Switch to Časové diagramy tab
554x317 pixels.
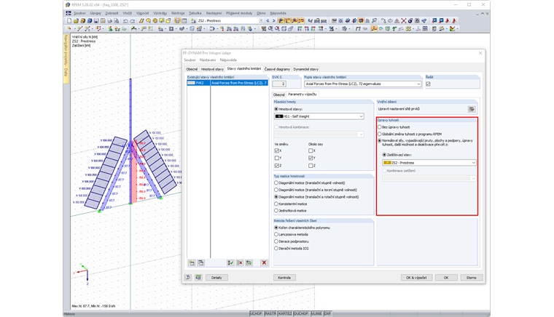tap(277, 69)
